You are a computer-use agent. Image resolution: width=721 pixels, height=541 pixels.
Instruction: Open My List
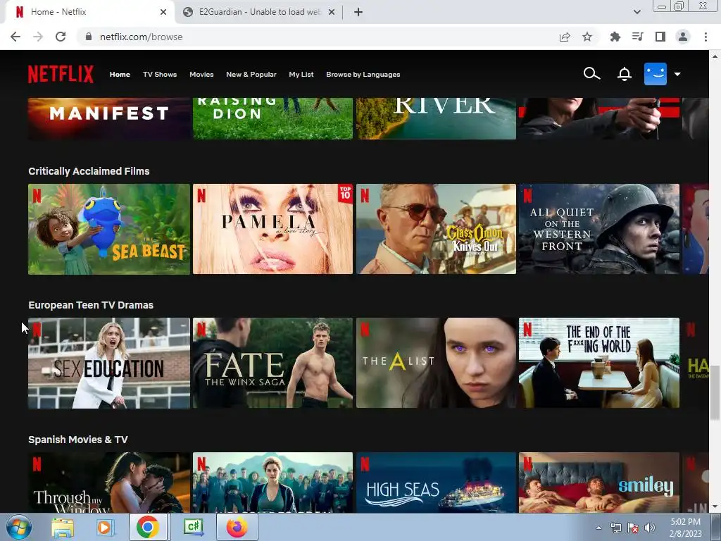point(301,74)
